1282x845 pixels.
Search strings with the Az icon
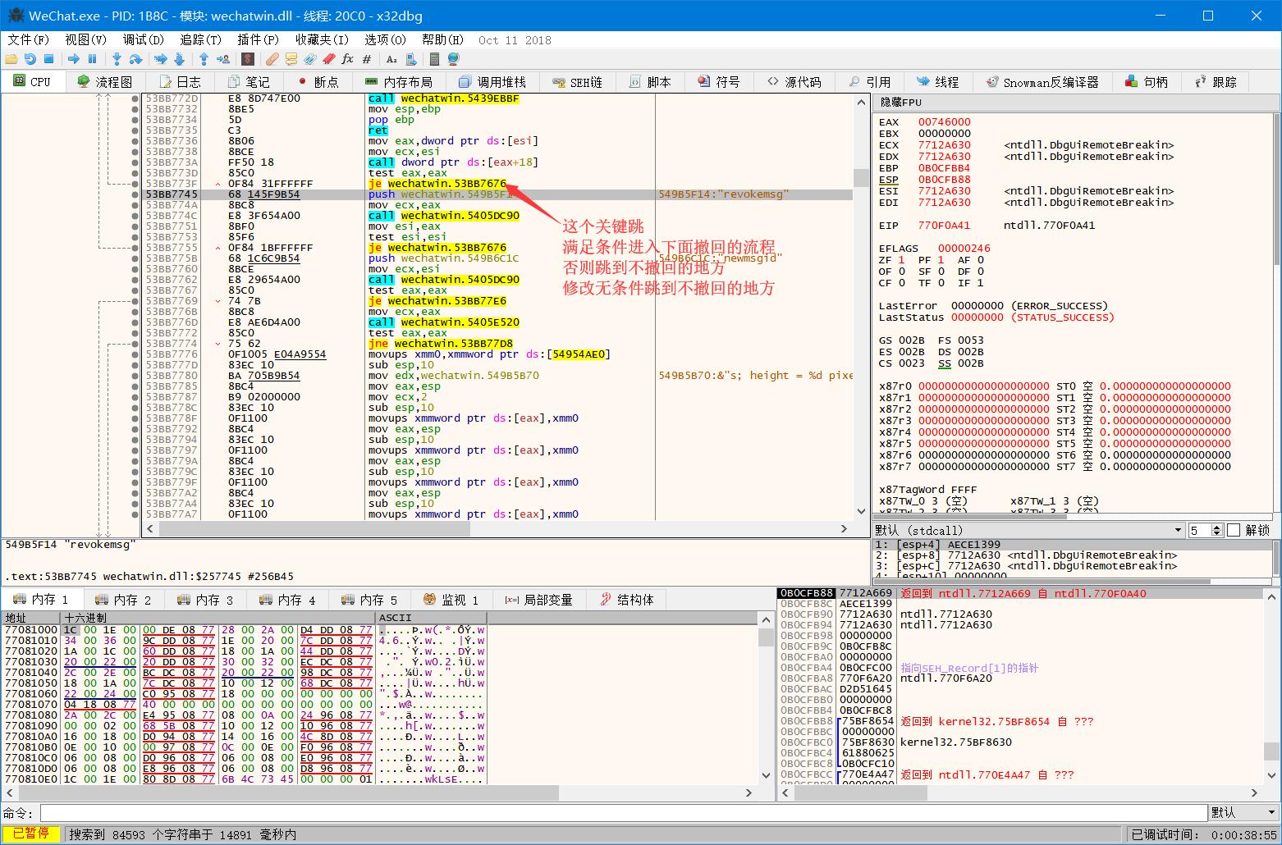391,59
